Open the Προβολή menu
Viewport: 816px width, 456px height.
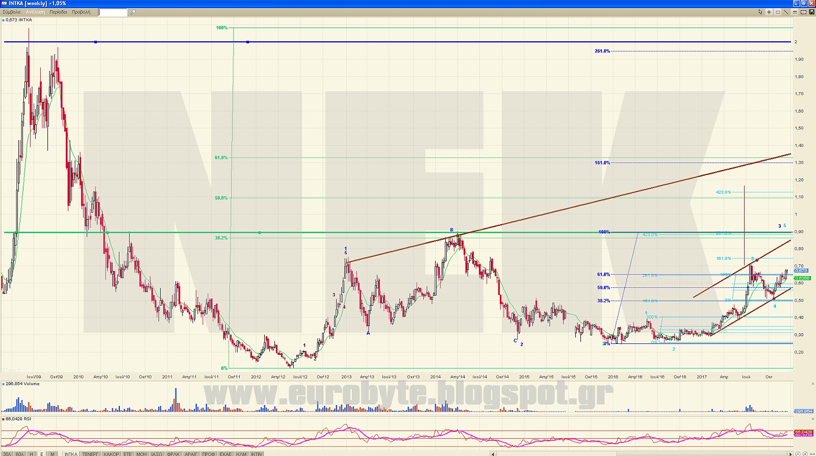[x=81, y=12]
